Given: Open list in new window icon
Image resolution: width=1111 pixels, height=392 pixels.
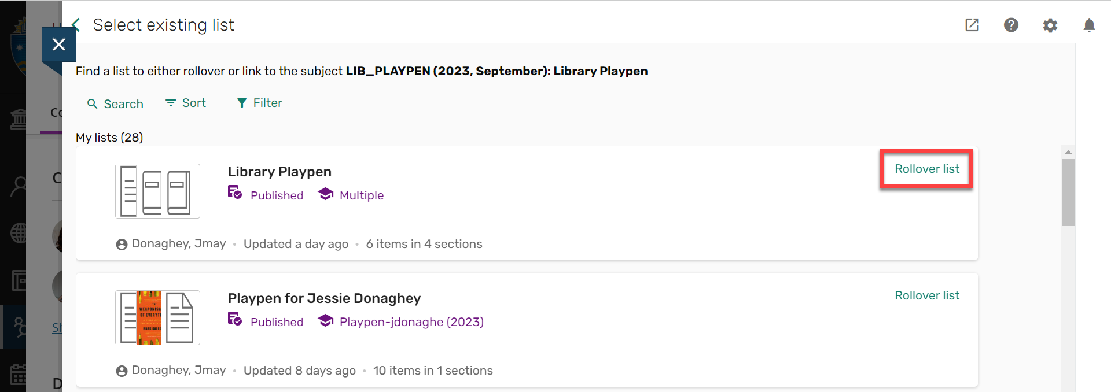Looking at the screenshot, I should pyautogui.click(x=972, y=25).
